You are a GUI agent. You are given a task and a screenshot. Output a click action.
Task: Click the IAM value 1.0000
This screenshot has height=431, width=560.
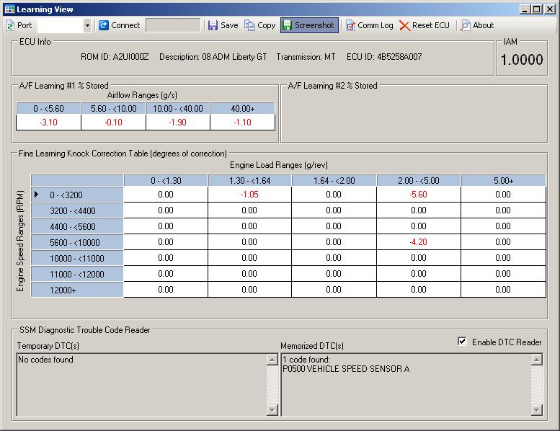[x=522, y=60]
